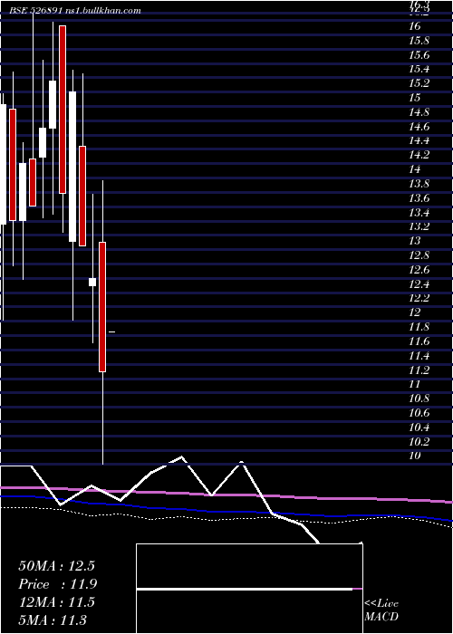
Task: Click the tallest red candlestick near 16
Action: 63,110
